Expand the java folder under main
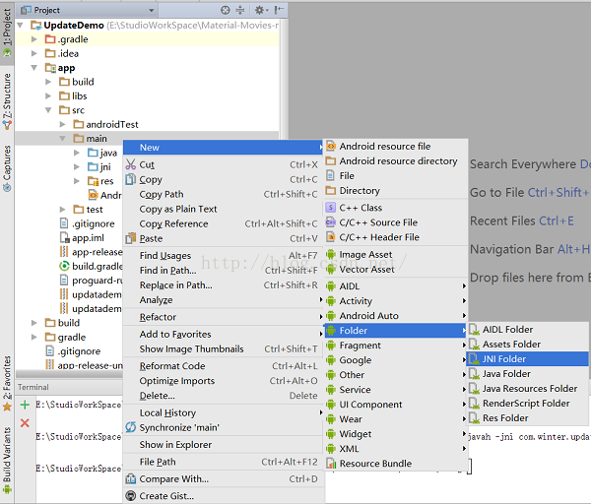Screen dimensions: 591x504 tap(78, 153)
